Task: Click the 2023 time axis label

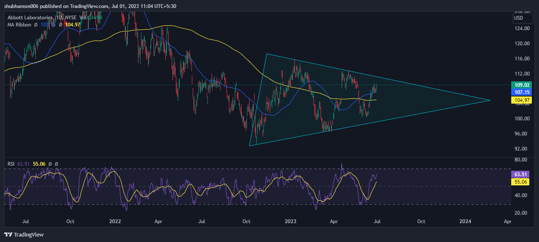Action: coord(291,221)
